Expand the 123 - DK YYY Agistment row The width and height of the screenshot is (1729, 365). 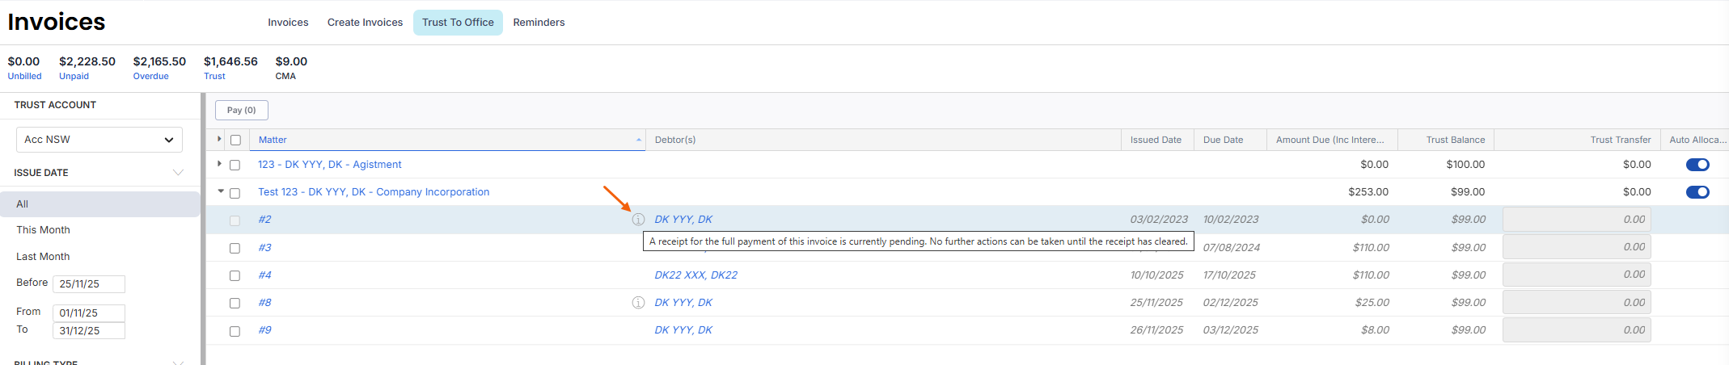219,164
